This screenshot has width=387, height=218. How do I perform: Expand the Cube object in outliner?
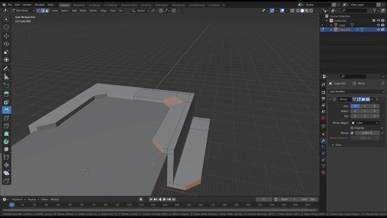331,25
